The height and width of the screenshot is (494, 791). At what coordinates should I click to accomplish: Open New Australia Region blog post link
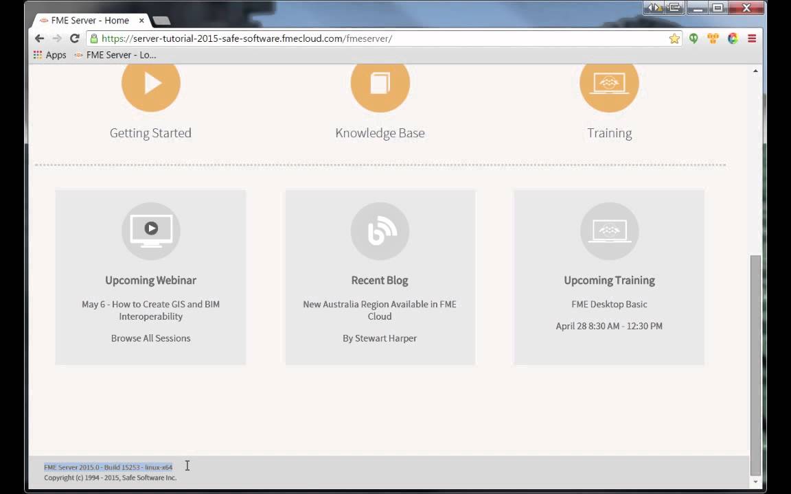[x=379, y=310]
